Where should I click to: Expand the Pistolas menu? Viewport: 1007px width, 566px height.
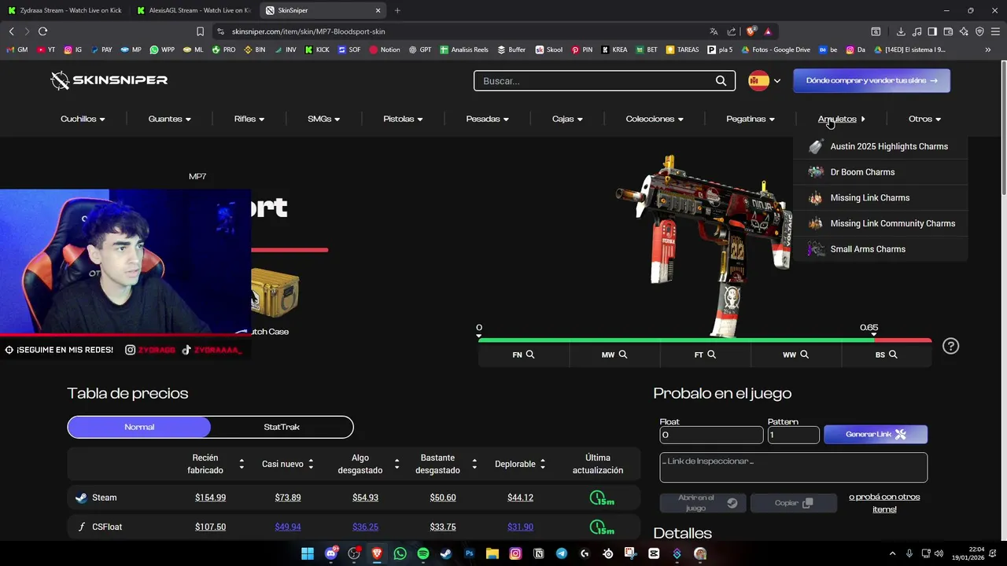[x=404, y=119]
